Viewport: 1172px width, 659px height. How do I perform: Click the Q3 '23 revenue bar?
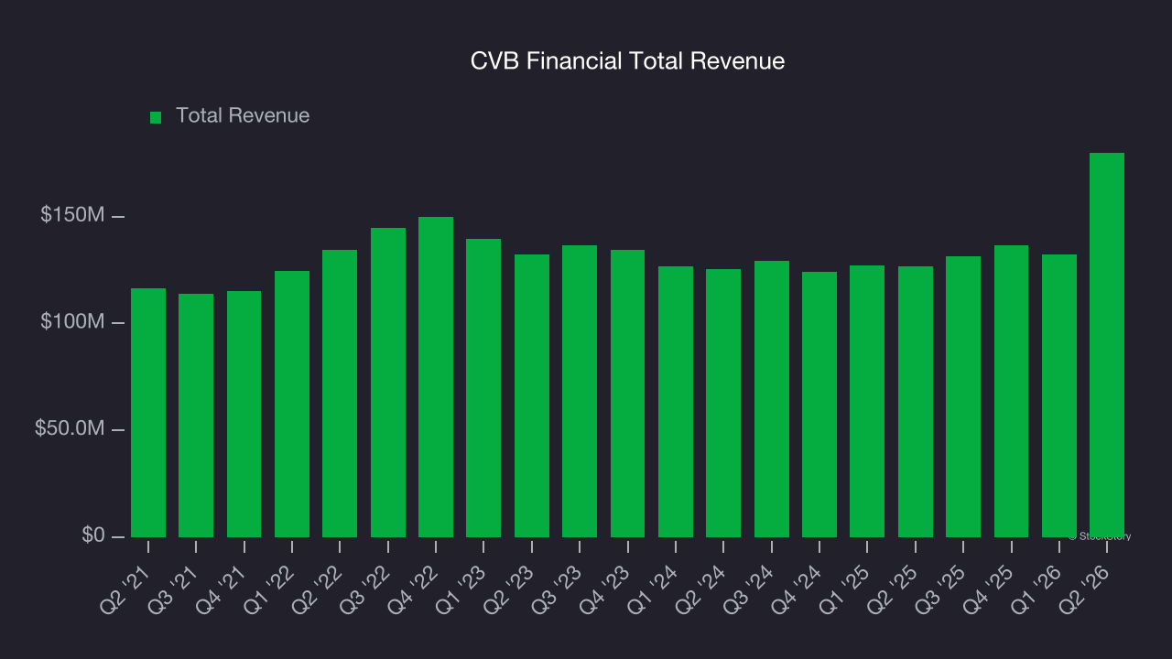pyautogui.click(x=580, y=391)
